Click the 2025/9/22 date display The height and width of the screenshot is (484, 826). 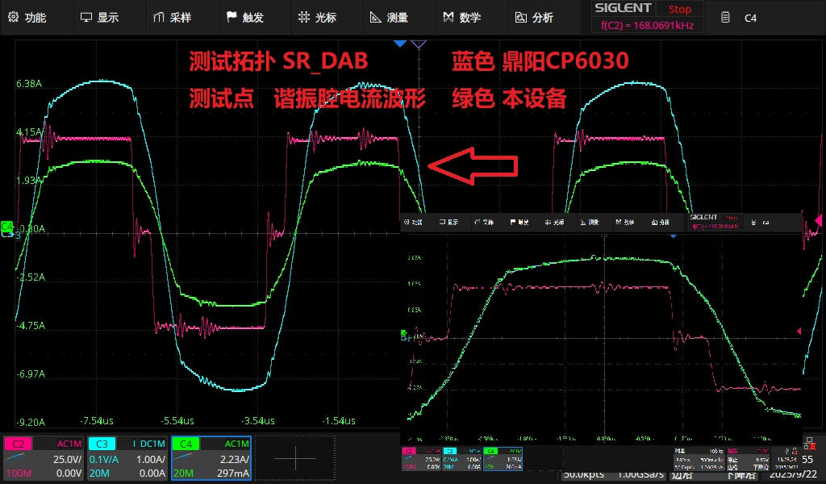tap(795, 474)
